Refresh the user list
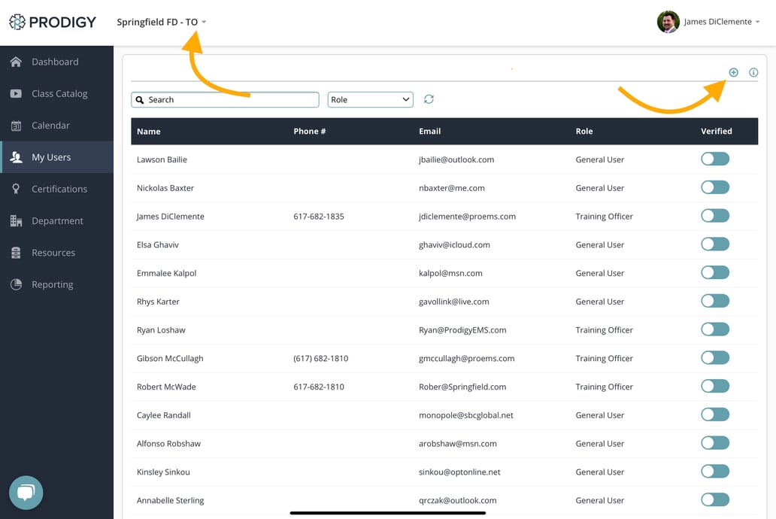This screenshot has height=519, width=776. coord(429,99)
